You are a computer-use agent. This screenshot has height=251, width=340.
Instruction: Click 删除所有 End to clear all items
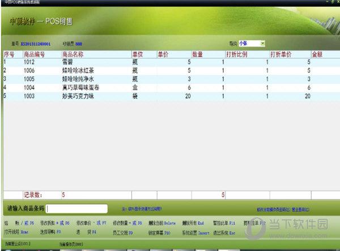coord(196,224)
